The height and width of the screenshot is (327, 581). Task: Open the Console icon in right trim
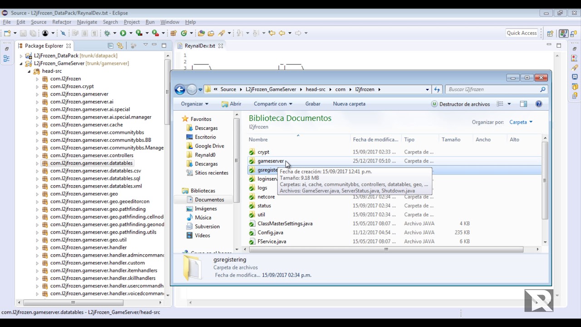click(x=575, y=77)
